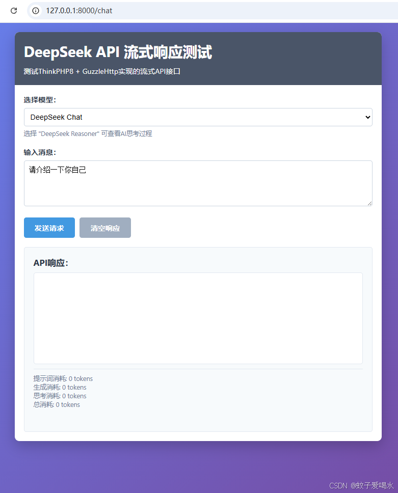Open the site information icon

(x=36, y=11)
